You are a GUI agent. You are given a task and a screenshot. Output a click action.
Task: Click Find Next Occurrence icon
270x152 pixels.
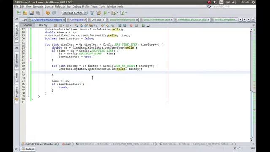86,25
